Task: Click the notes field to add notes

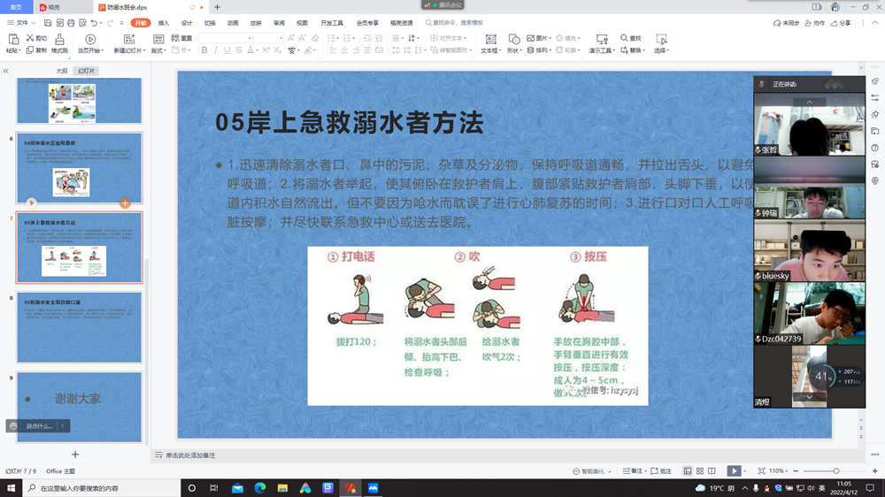Action: (190, 455)
